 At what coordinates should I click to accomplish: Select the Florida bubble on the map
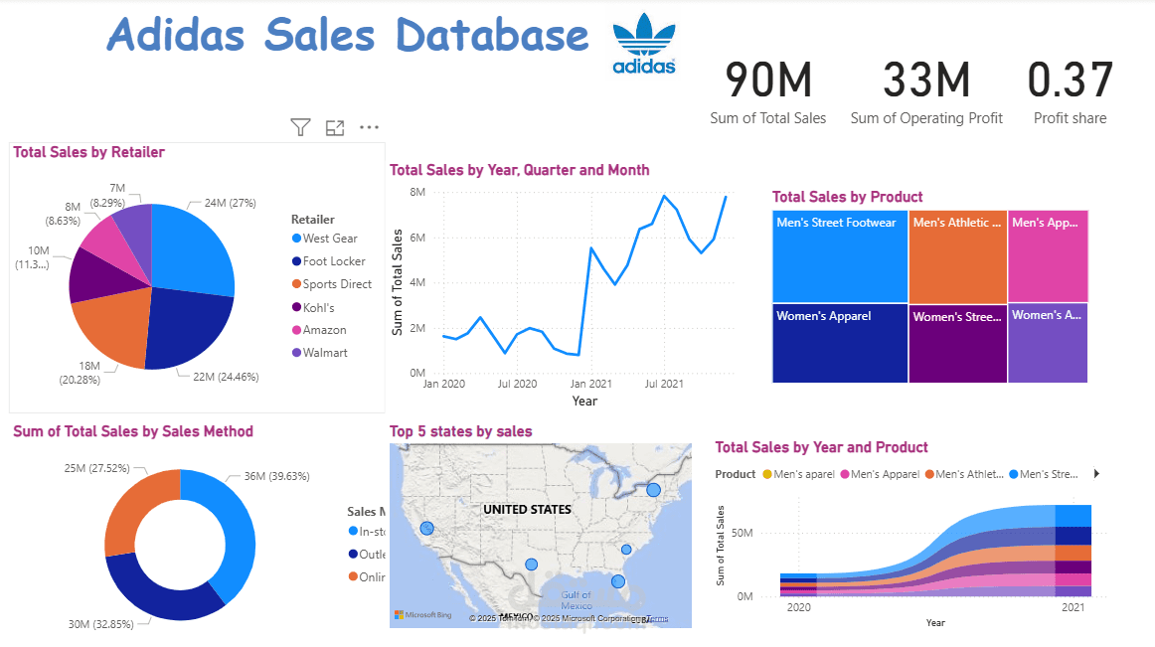[617, 581]
